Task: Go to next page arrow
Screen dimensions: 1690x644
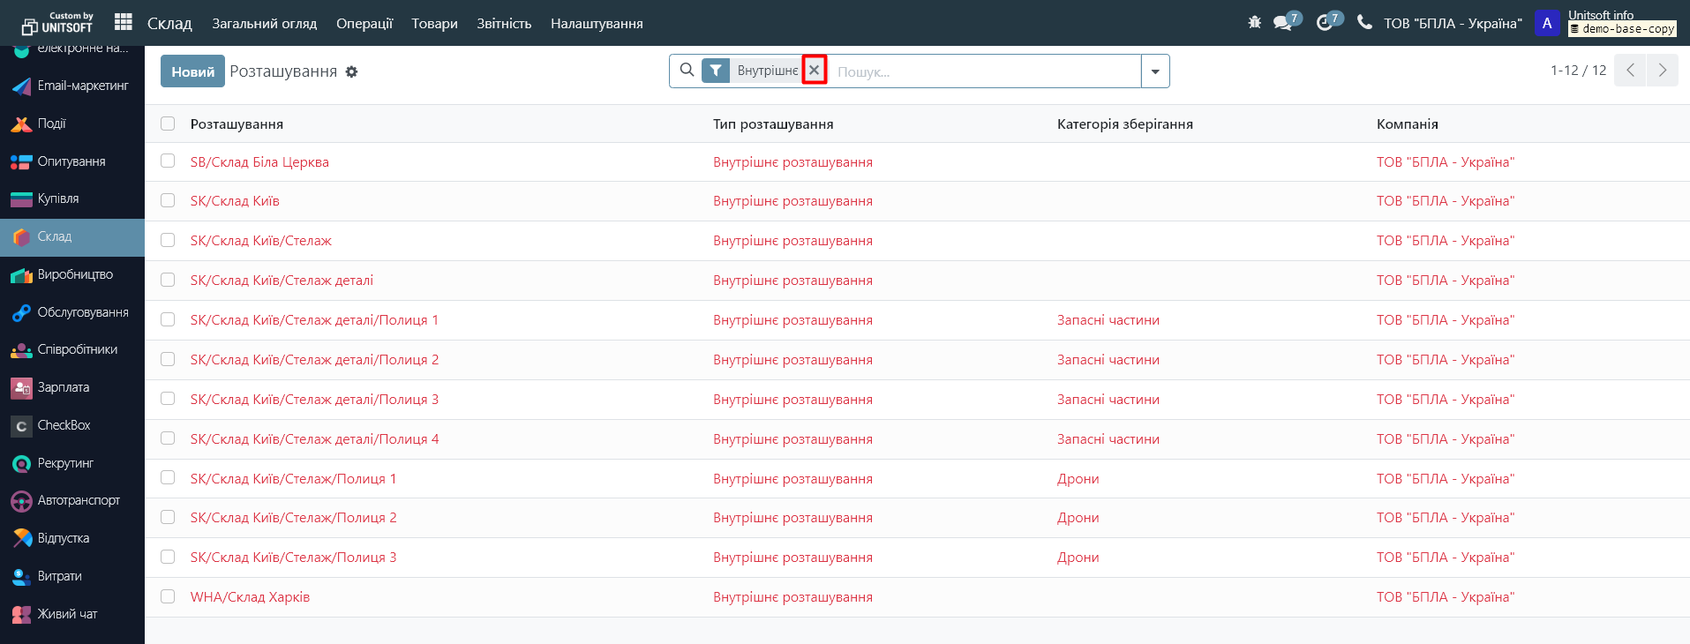Action: 1663,71
